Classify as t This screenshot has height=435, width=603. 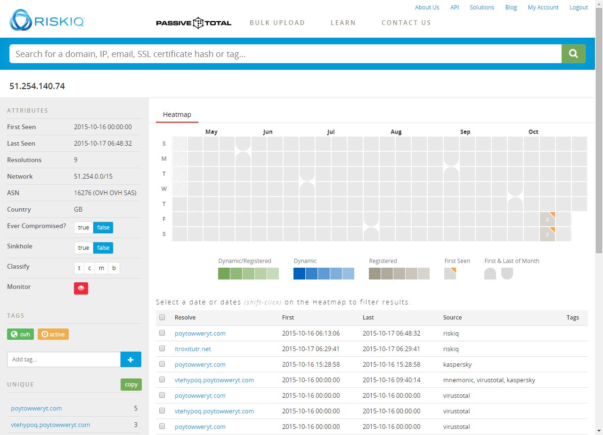[79, 268]
